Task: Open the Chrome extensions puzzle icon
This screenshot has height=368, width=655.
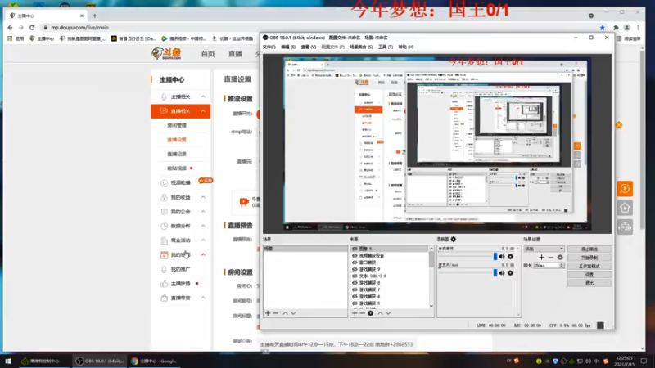Action: point(616,28)
